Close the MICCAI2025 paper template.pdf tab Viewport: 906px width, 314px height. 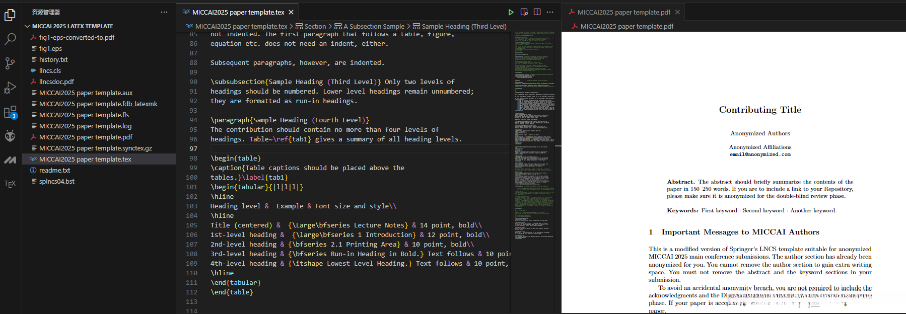(x=677, y=12)
